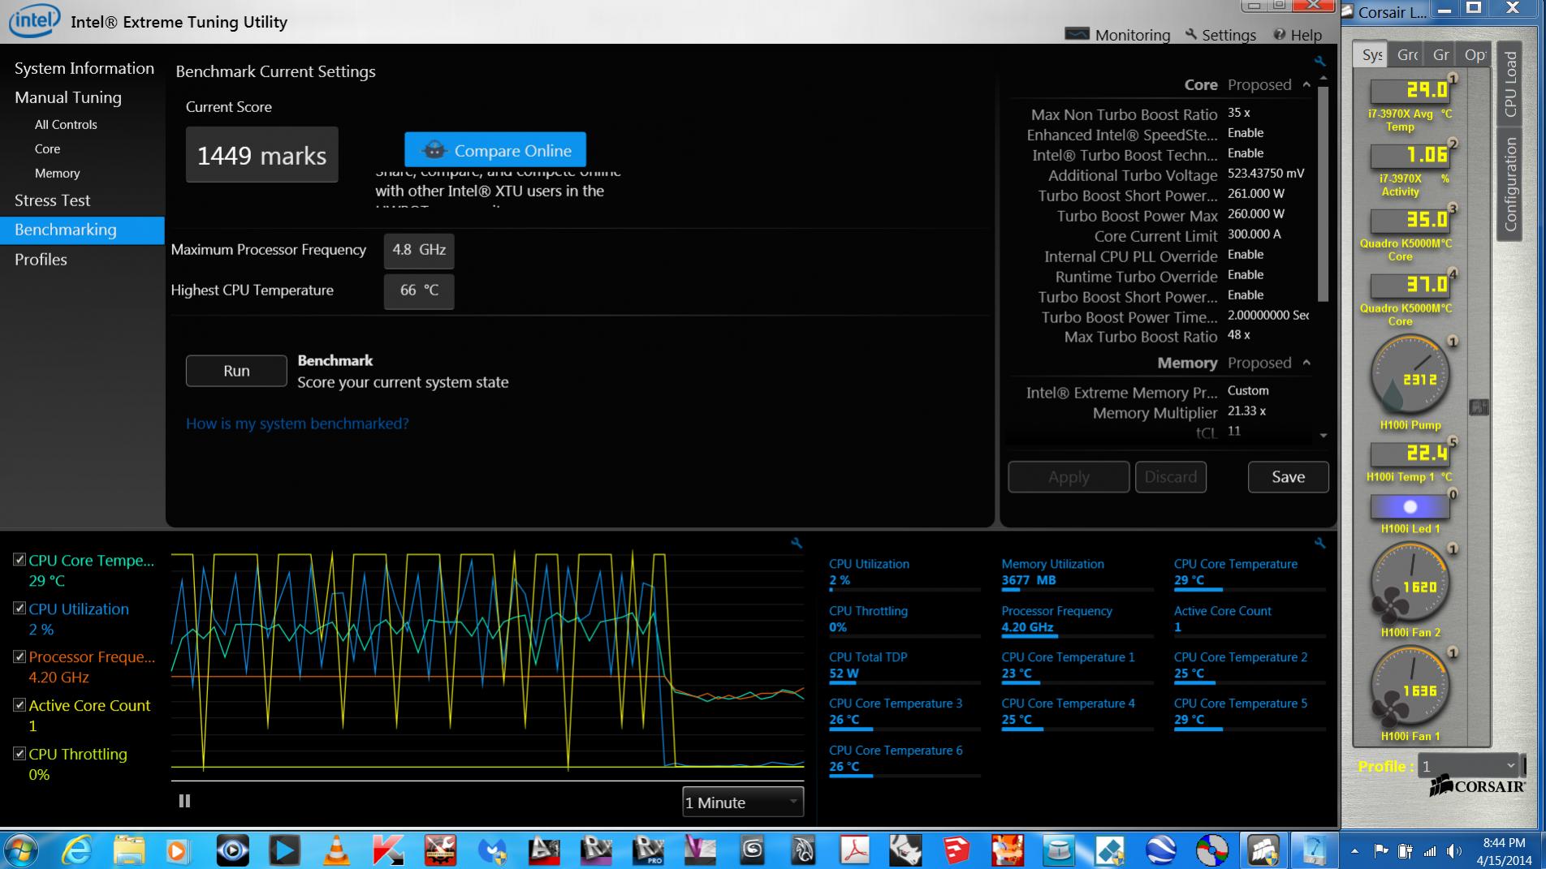Open Adobe Acrobat PDF icon in taskbar
The width and height of the screenshot is (1546, 869).
pos(855,850)
